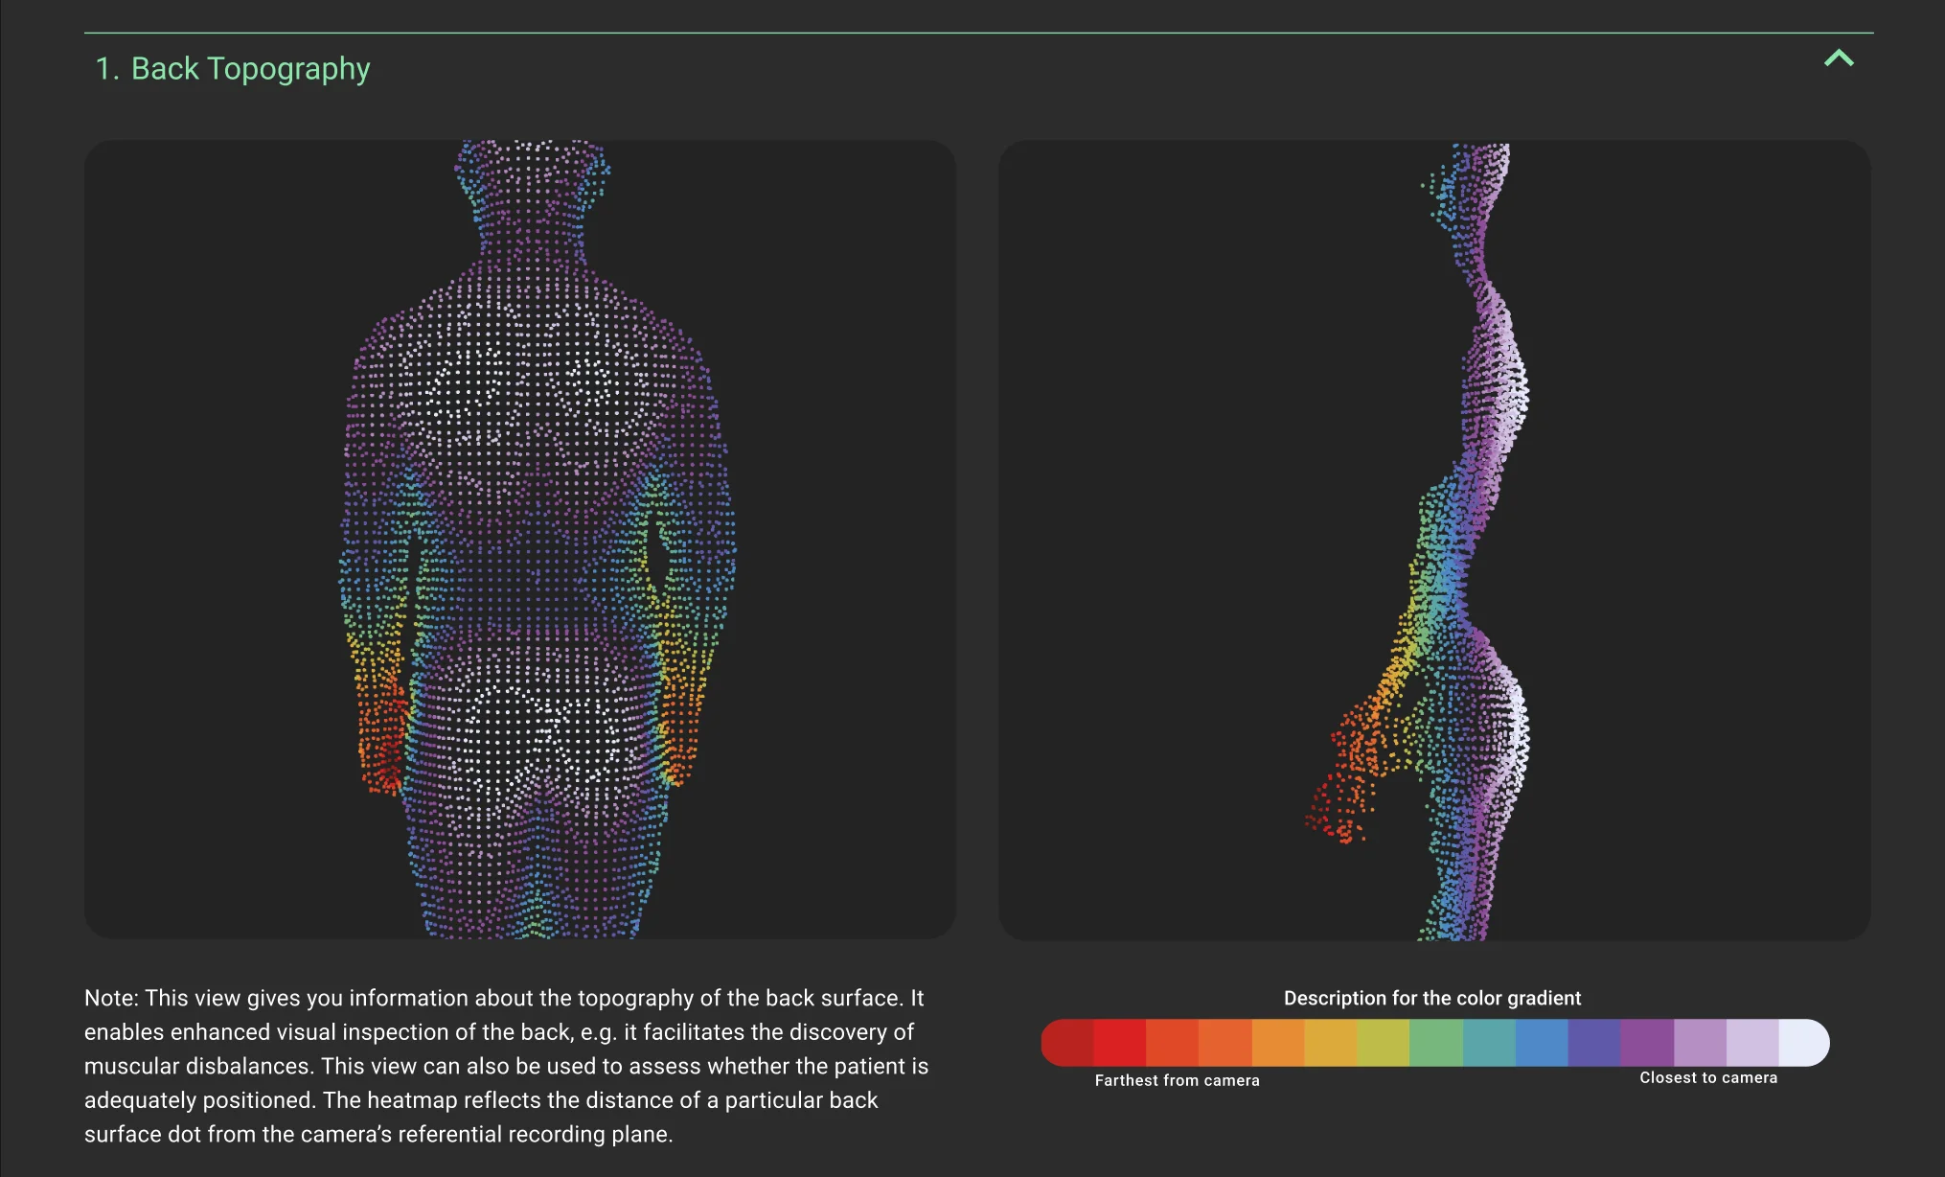Click the side-profile point cloud panel

click(x=1433, y=539)
